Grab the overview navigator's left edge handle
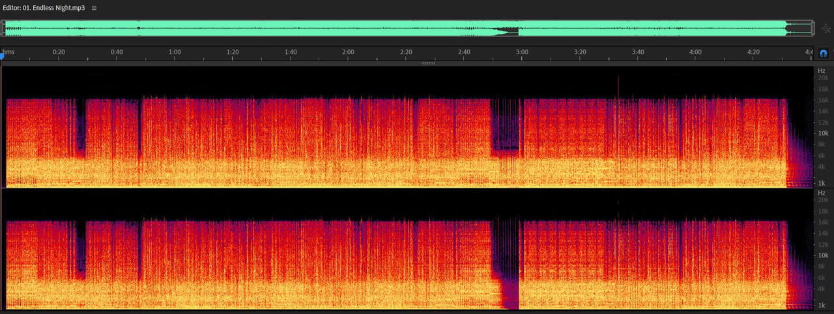 [3, 28]
